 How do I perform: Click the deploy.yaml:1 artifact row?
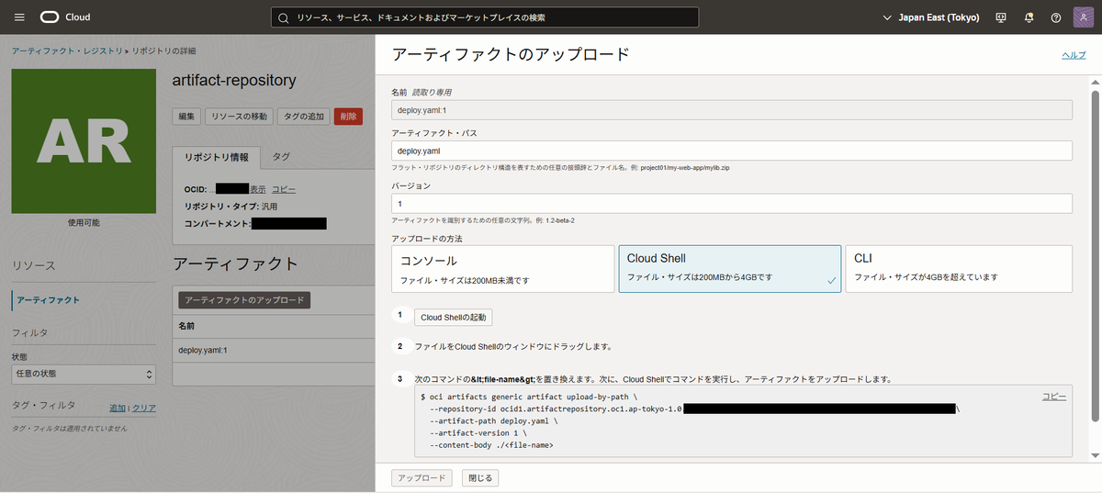coord(274,350)
